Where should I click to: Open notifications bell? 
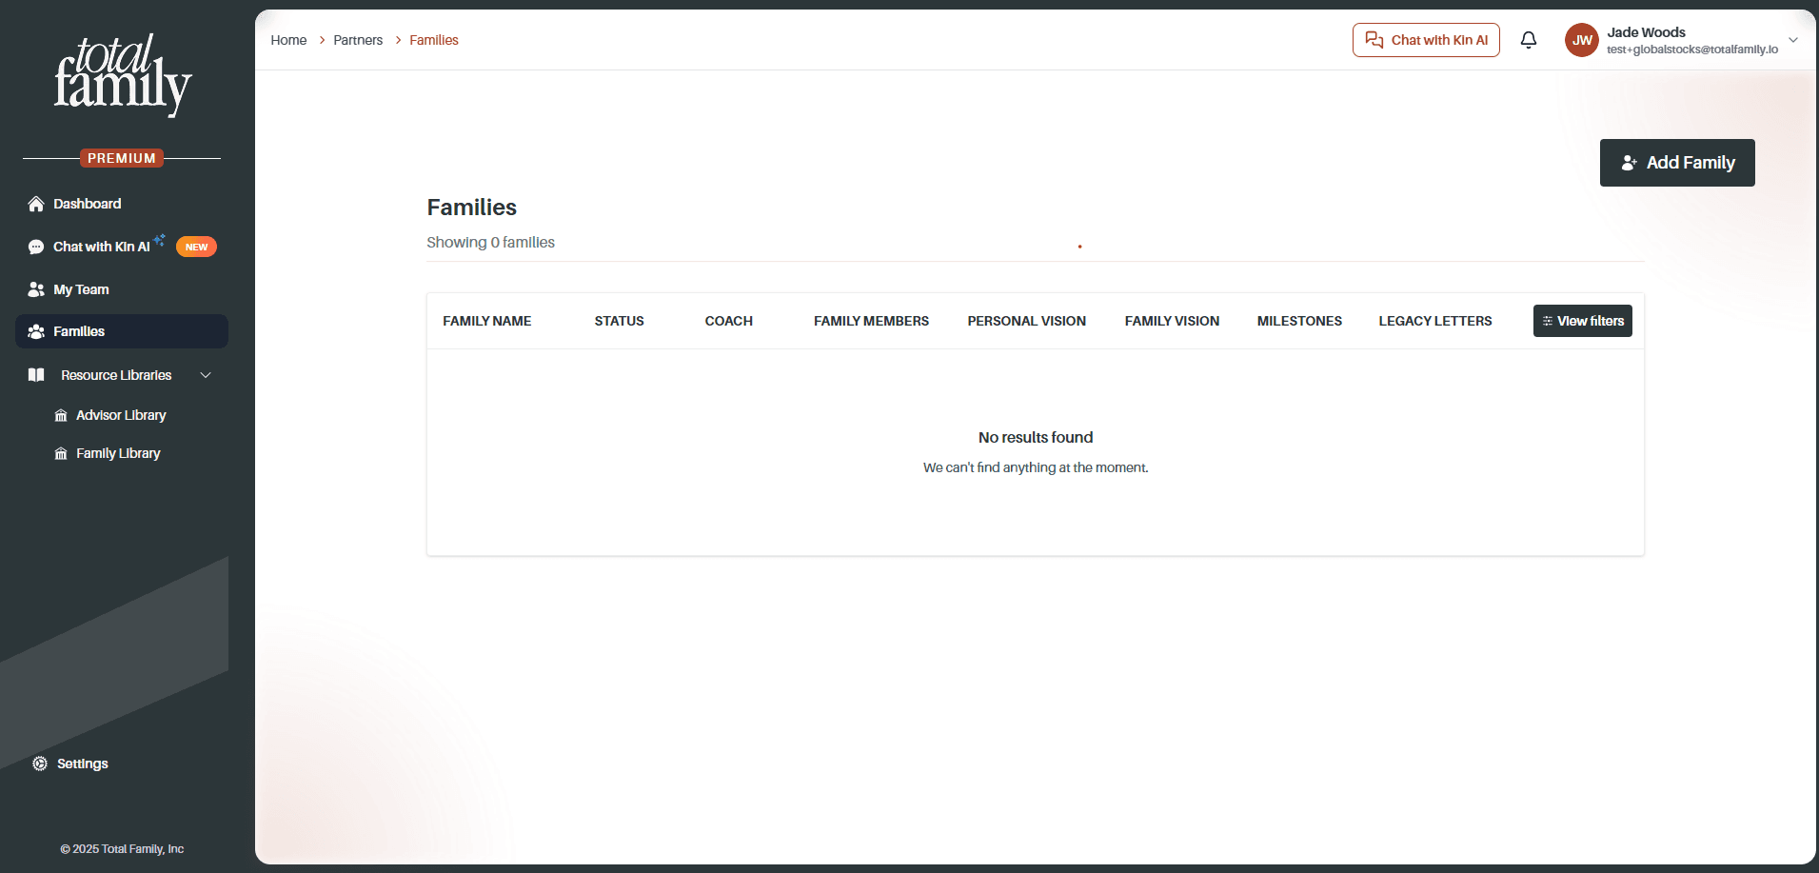point(1529,40)
